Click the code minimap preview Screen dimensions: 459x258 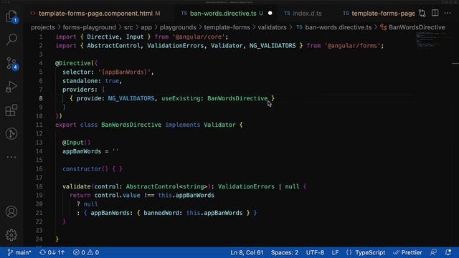431,39
